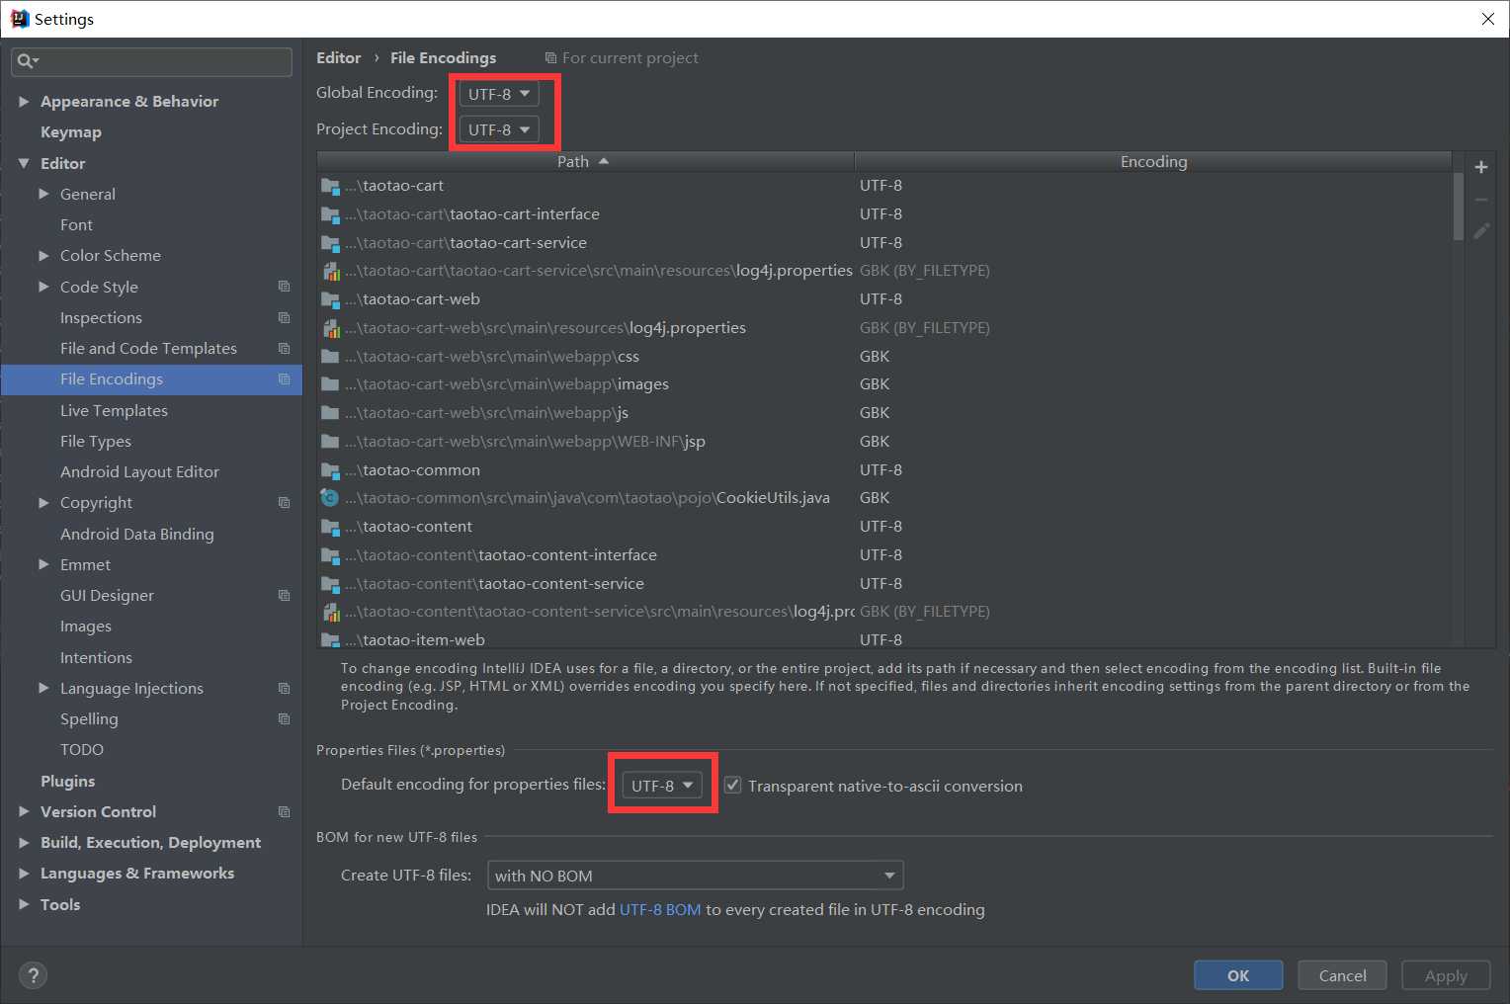Click the search magnifier icon
Screen dimensions: 1510x1004
26,61
